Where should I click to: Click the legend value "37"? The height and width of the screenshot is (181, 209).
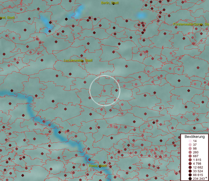point(195,144)
